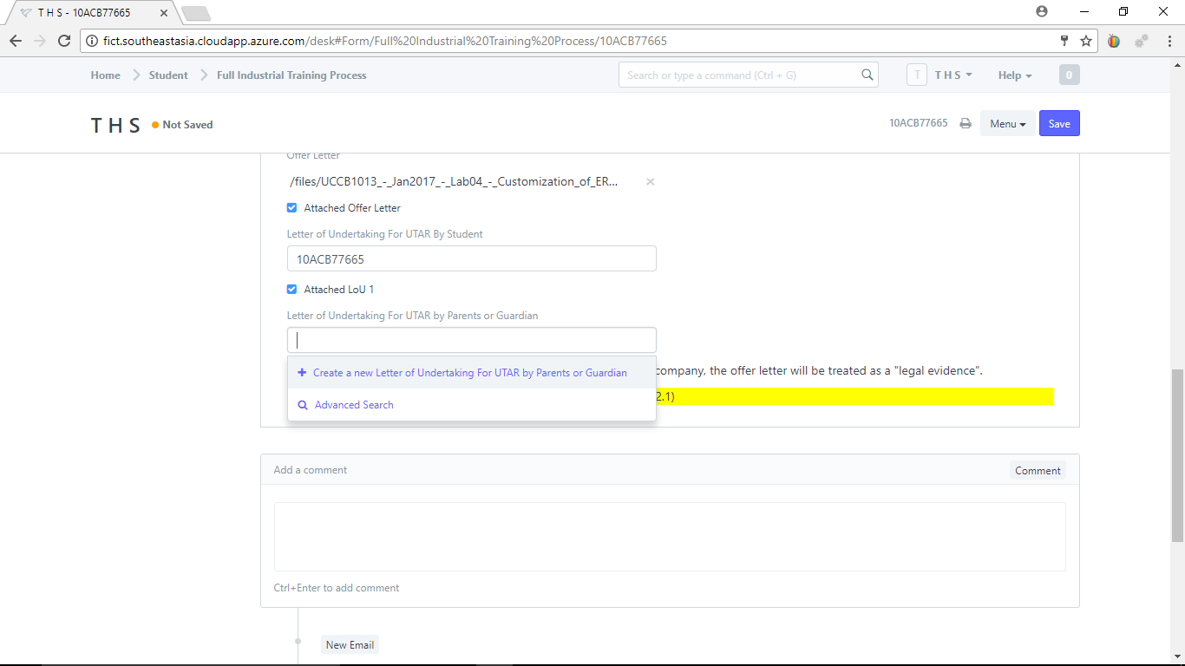Screen dimensions: 1185x666
Task: Open the Chrome profile icon in the title bar
Action: (1042, 11)
